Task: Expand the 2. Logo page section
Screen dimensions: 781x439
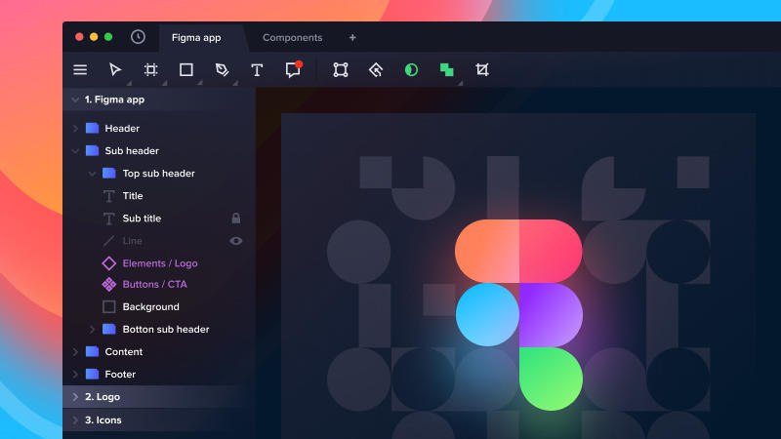Action: [75, 397]
